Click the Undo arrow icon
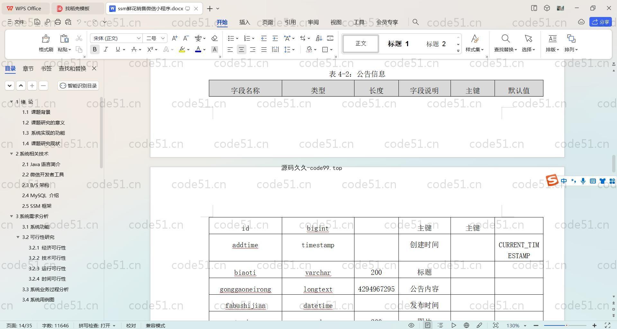Image resolution: width=617 pixels, height=329 pixels. point(79,22)
